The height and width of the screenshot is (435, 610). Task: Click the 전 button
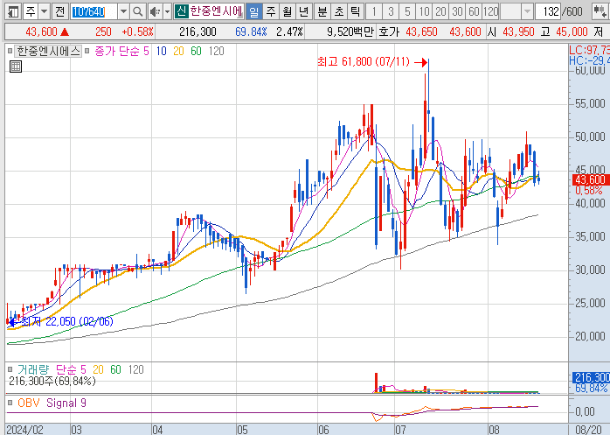[x=60, y=11]
